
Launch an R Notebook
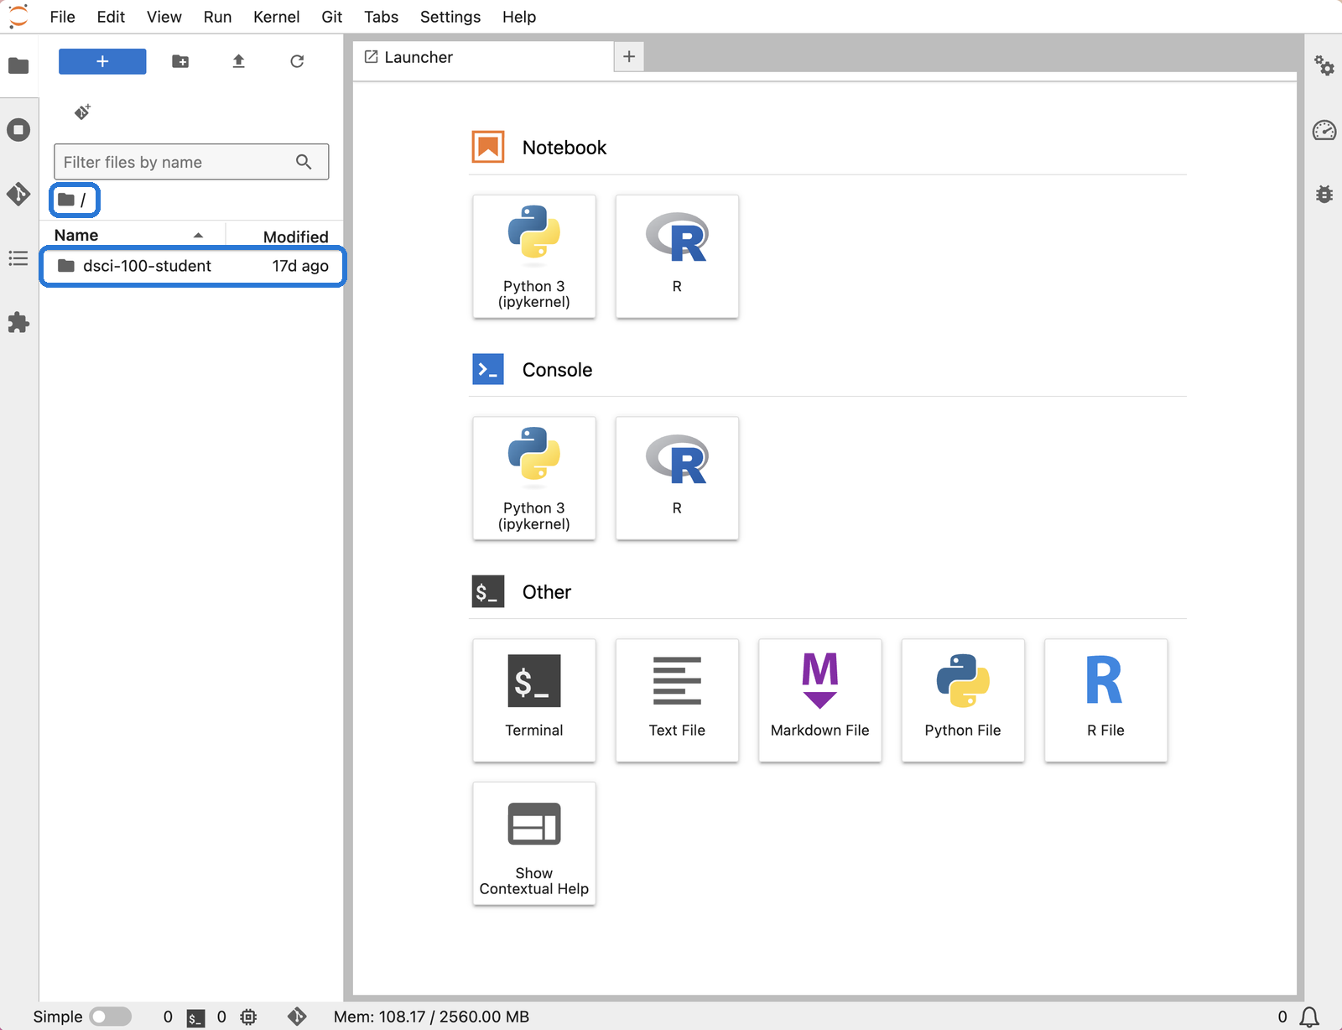click(x=677, y=257)
